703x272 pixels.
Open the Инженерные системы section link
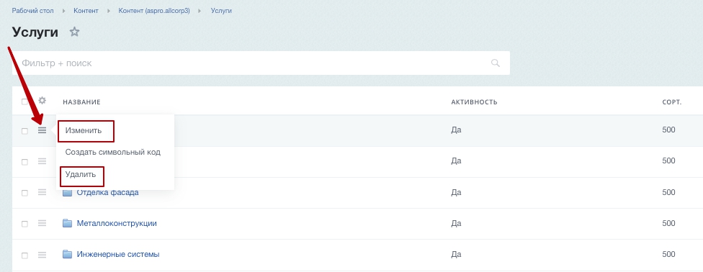118,255
